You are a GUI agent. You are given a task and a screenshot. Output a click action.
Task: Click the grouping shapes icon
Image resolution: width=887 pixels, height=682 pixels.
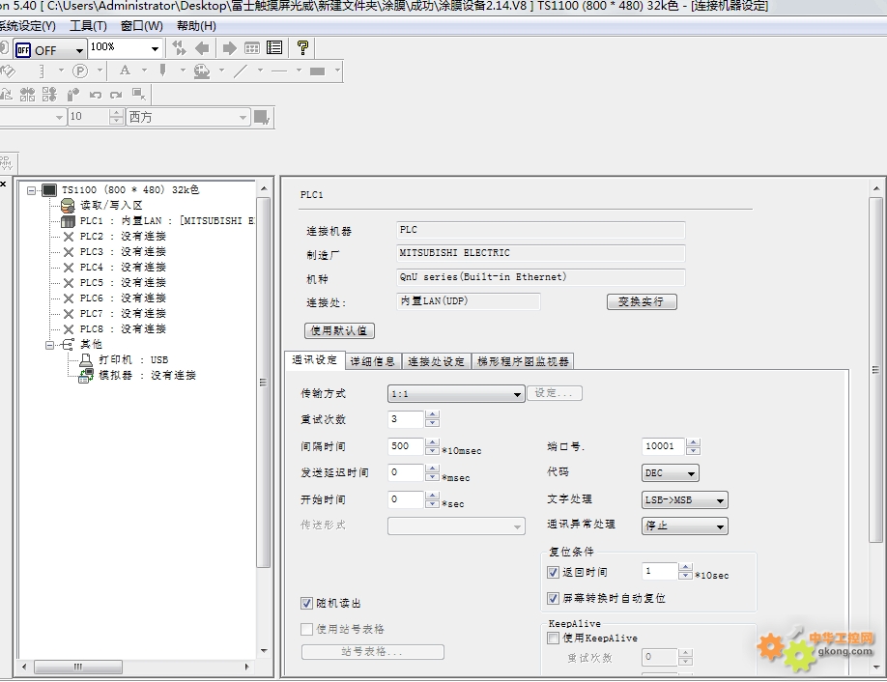coord(49,95)
